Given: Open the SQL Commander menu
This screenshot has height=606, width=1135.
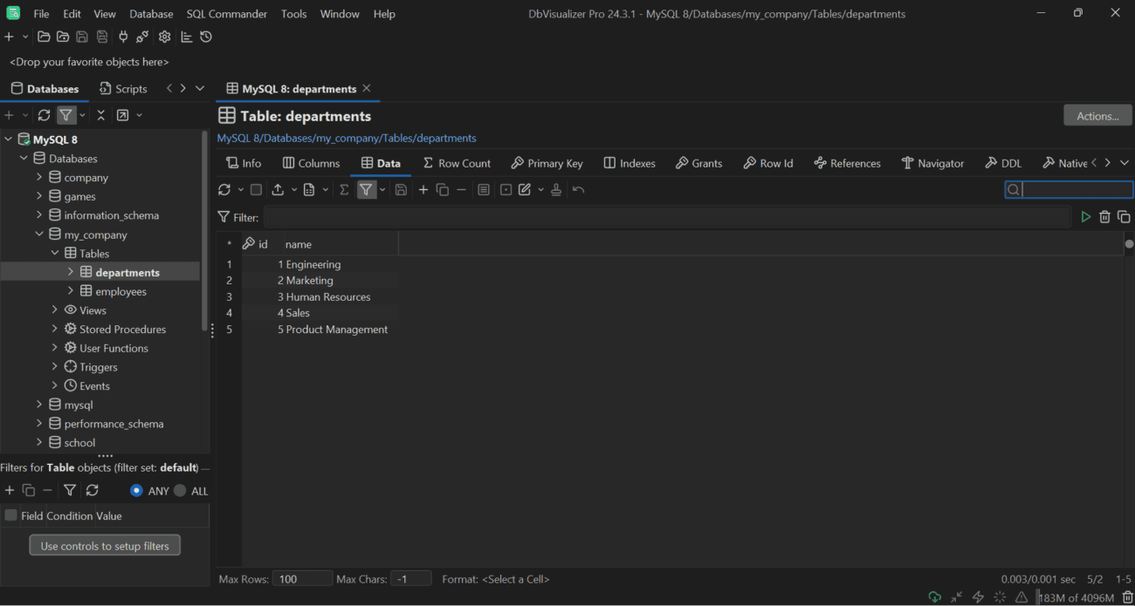Looking at the screenshot, I should click(x=227, y=13).
